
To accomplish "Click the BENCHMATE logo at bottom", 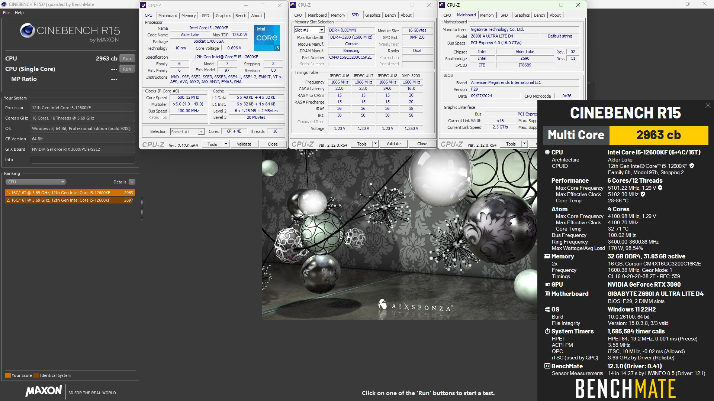I will (x=625, y=389).
